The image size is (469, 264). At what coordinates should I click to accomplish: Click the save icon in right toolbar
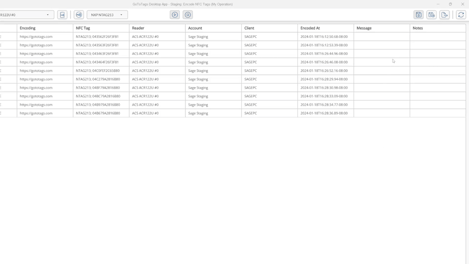418,15
